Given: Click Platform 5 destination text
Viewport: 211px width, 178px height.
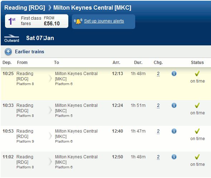Looking at the screenshot, I should (64, 116).
